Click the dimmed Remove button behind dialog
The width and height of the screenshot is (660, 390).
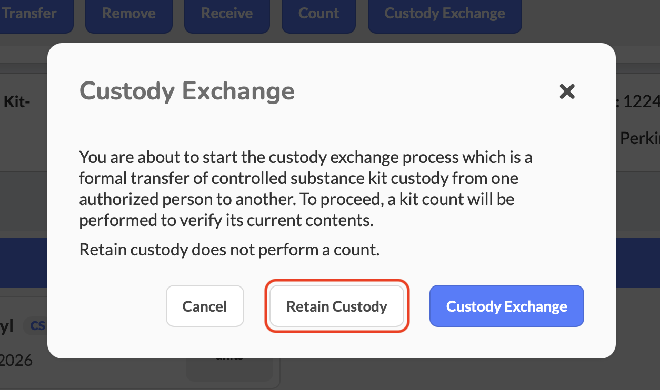pos(128,14)
